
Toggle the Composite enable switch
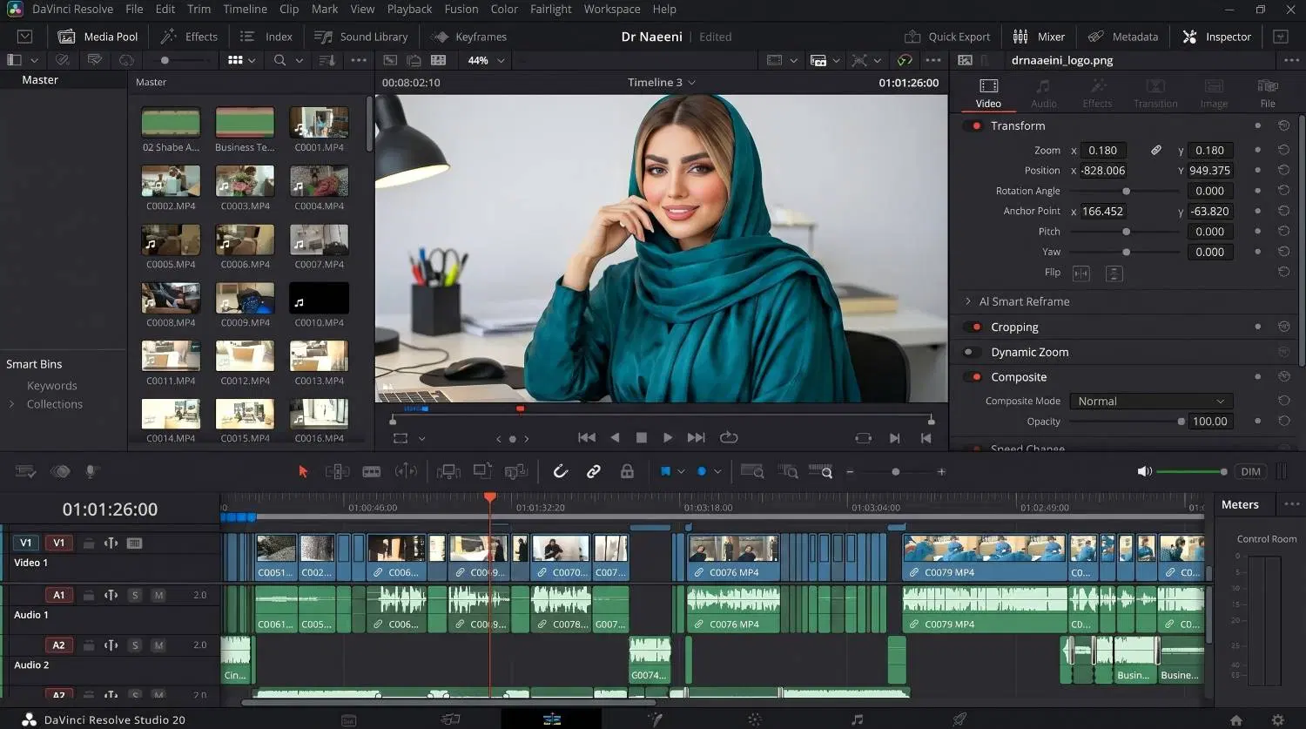pos(974,377)
